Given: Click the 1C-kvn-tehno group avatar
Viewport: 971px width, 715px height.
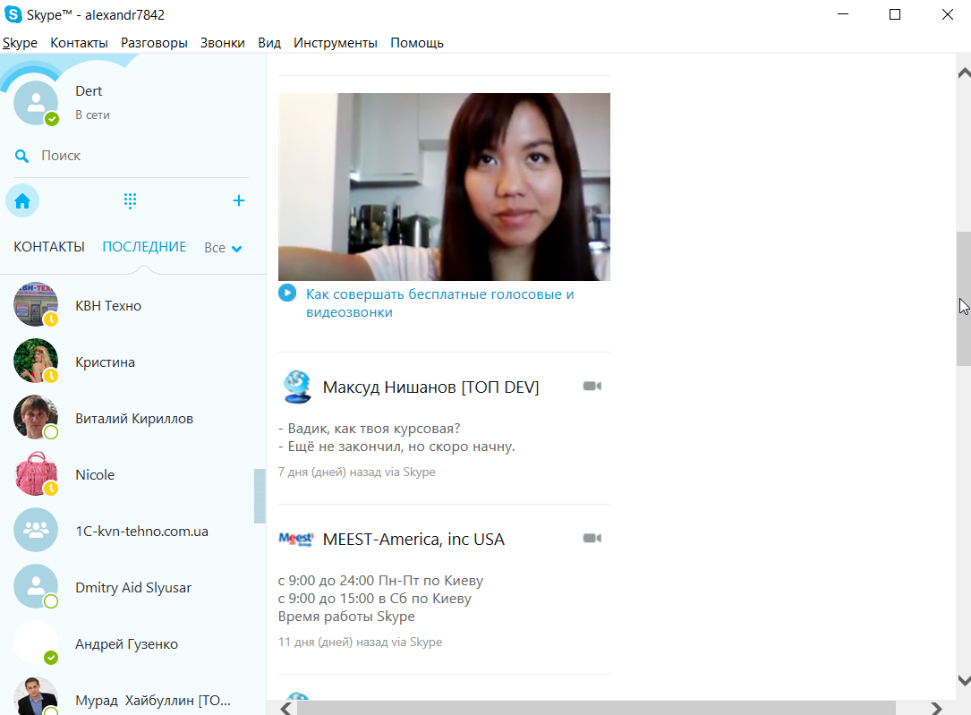Looking at the screenshot, I should tap(36, 530).
